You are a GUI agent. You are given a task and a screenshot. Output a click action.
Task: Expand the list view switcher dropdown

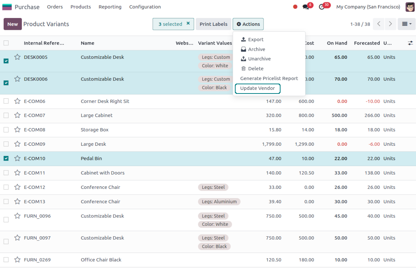[x=407, y=24]
